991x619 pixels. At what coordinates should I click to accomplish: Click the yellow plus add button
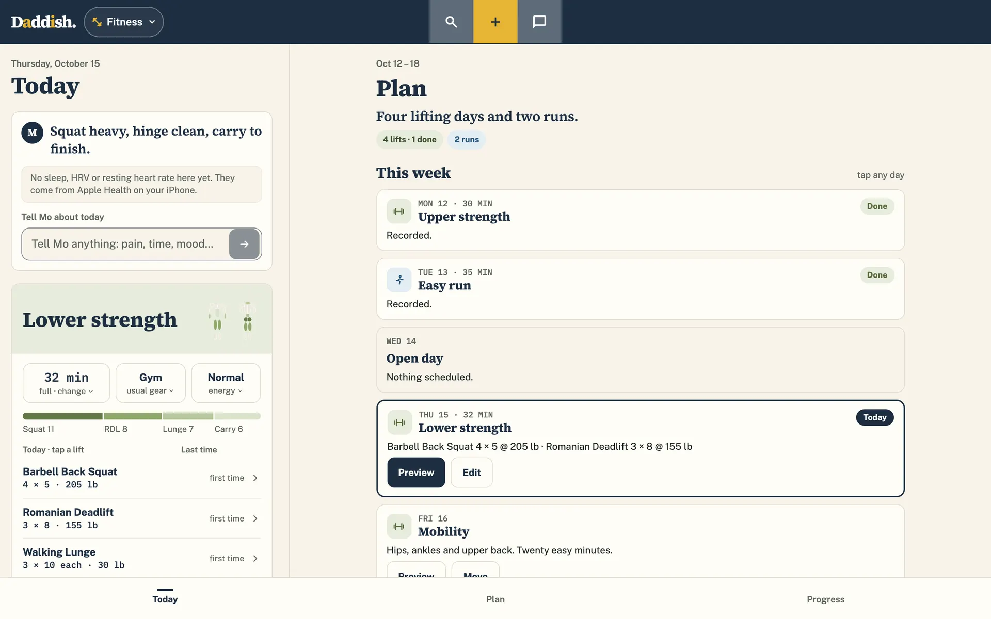click(495, 22)
